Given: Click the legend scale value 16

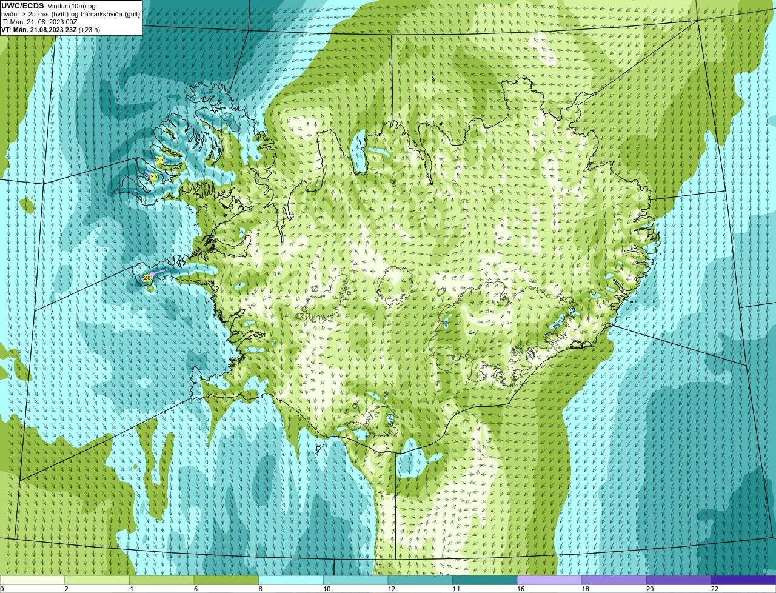Looking at the screenshot, I should (521, 589).
